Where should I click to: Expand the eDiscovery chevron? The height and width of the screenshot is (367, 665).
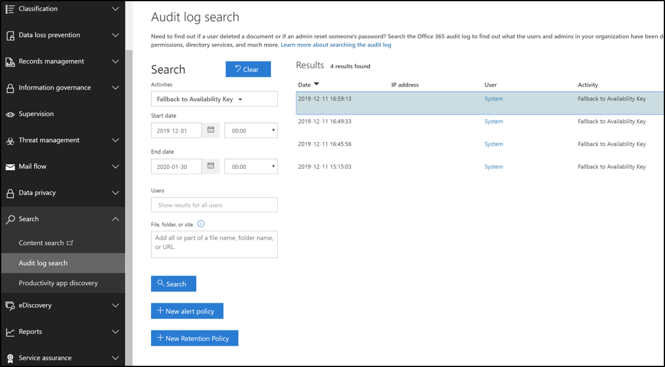pos(115,305)
